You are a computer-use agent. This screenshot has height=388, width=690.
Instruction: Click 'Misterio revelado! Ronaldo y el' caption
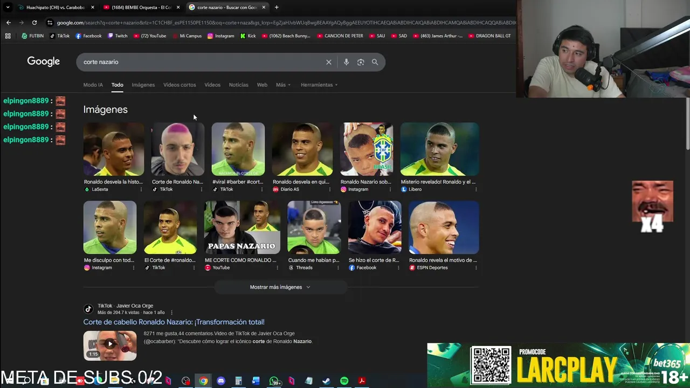coord(438,182)
